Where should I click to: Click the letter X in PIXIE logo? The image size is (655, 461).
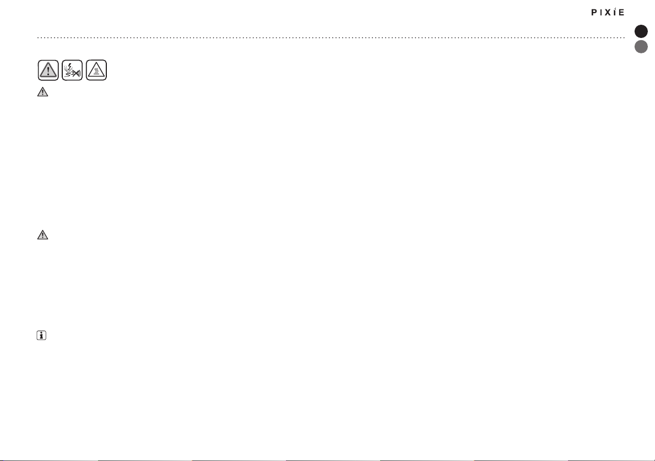point(608,12)
